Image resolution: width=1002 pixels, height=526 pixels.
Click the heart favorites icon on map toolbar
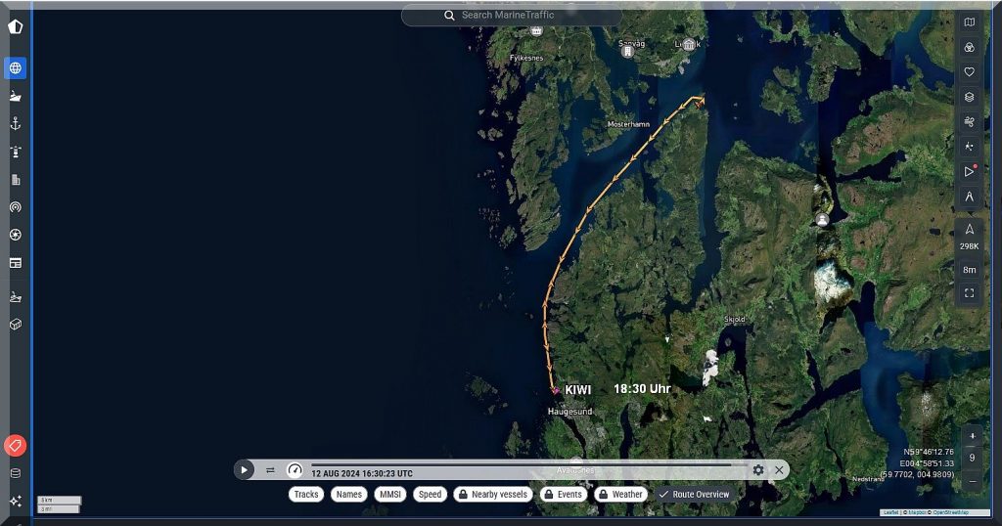969,71
